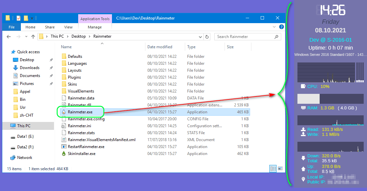The image size is (367, 191).
Task: Open Customize Quick Access Toolbar dropdown
Action: tap(32, 18)
